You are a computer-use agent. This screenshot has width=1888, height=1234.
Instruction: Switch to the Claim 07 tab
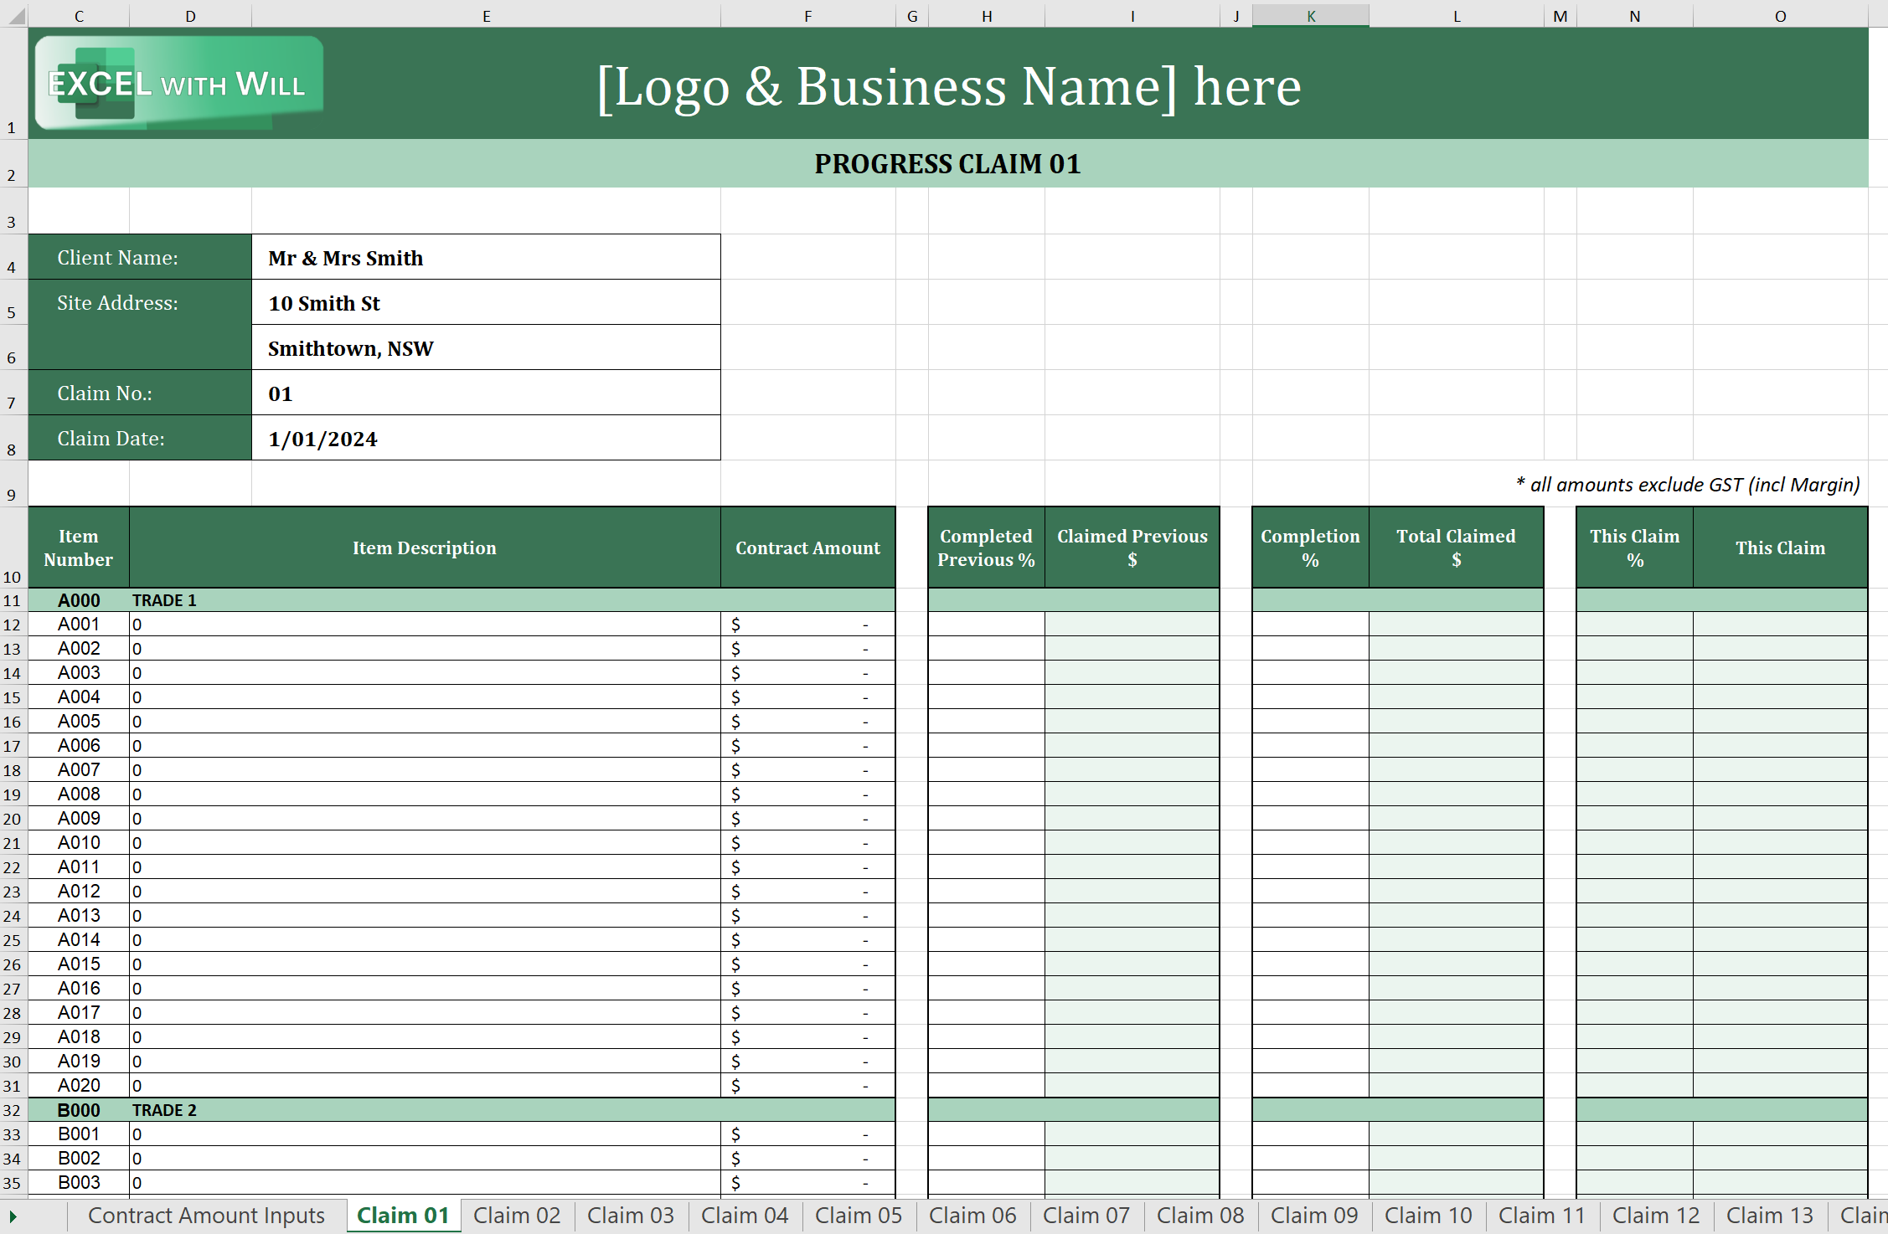click(x=1086, y=1216)
